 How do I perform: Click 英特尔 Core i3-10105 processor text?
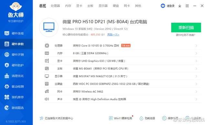click(x=96, y=46)
